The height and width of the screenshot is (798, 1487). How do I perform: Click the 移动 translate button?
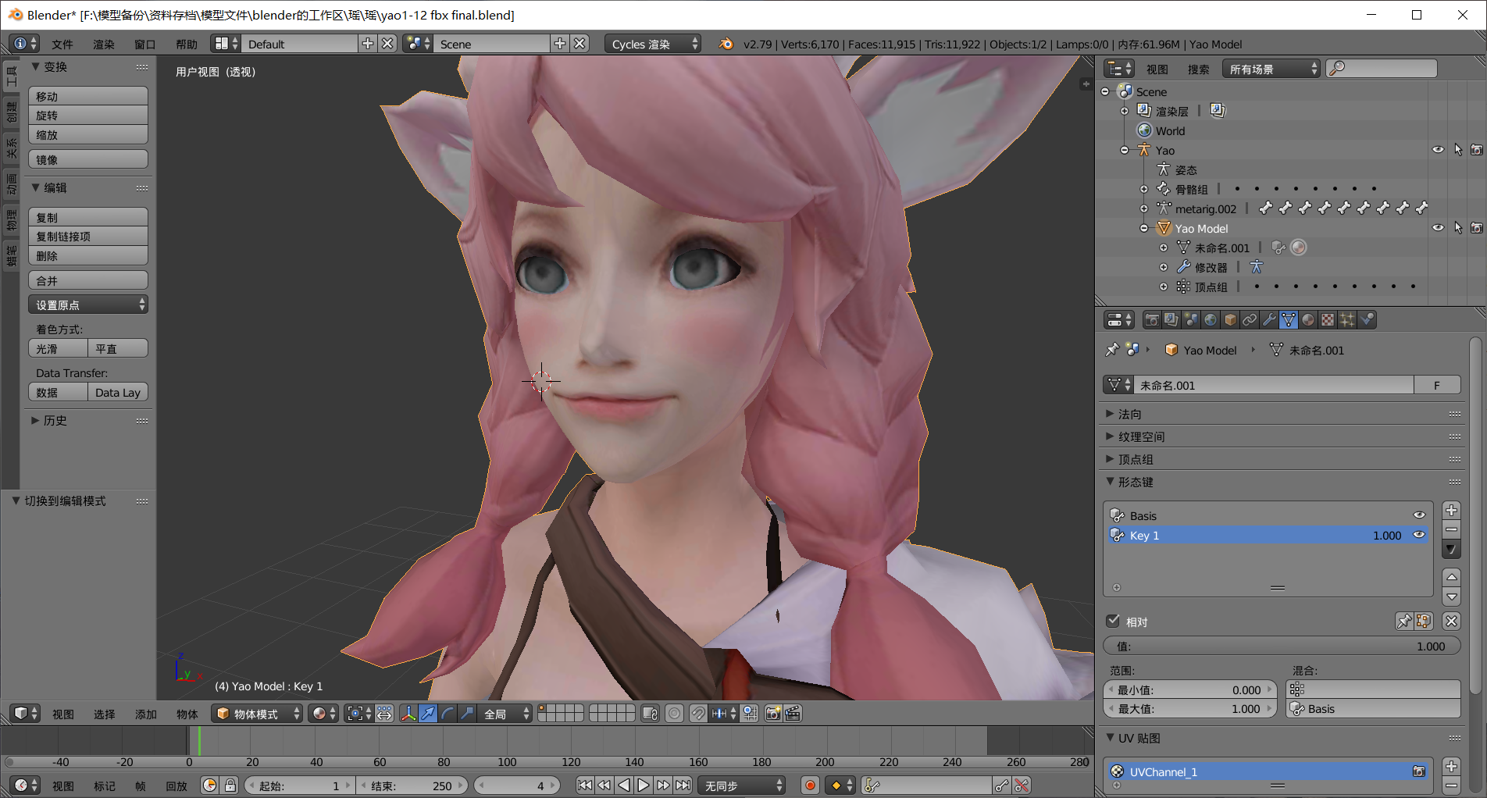pos(88,96)
